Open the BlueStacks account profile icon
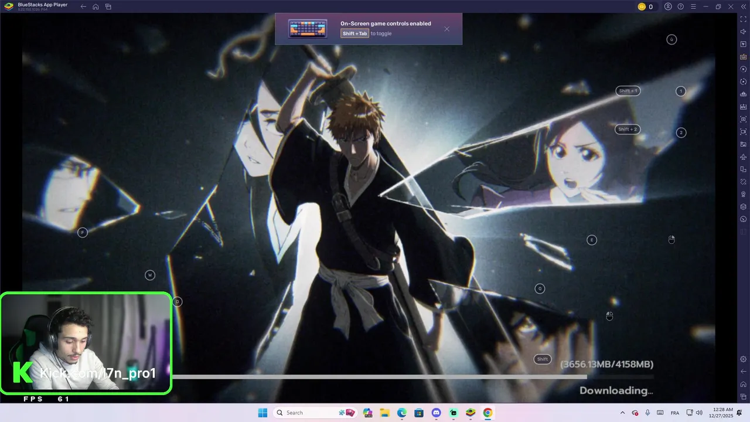750x422 pixels. (669, 6)
